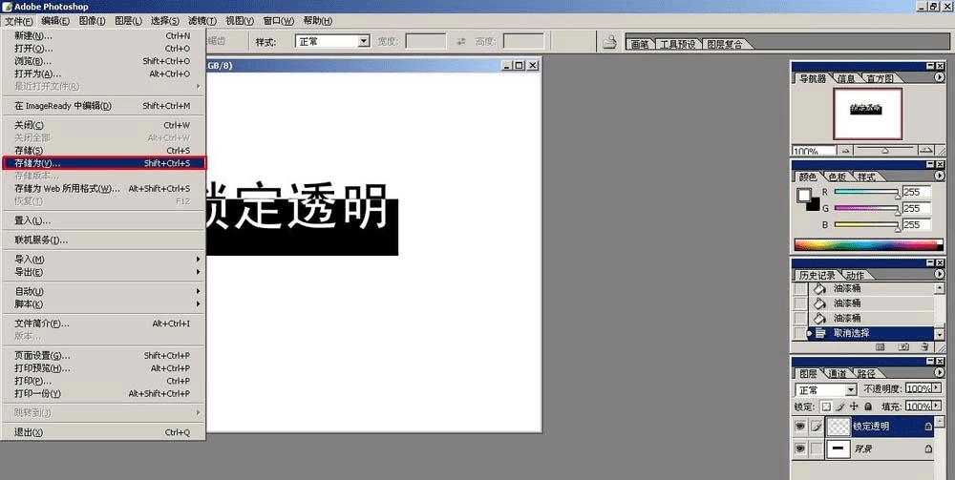
Task: Choose 退出 from the File menu
Action: point(103,432)
